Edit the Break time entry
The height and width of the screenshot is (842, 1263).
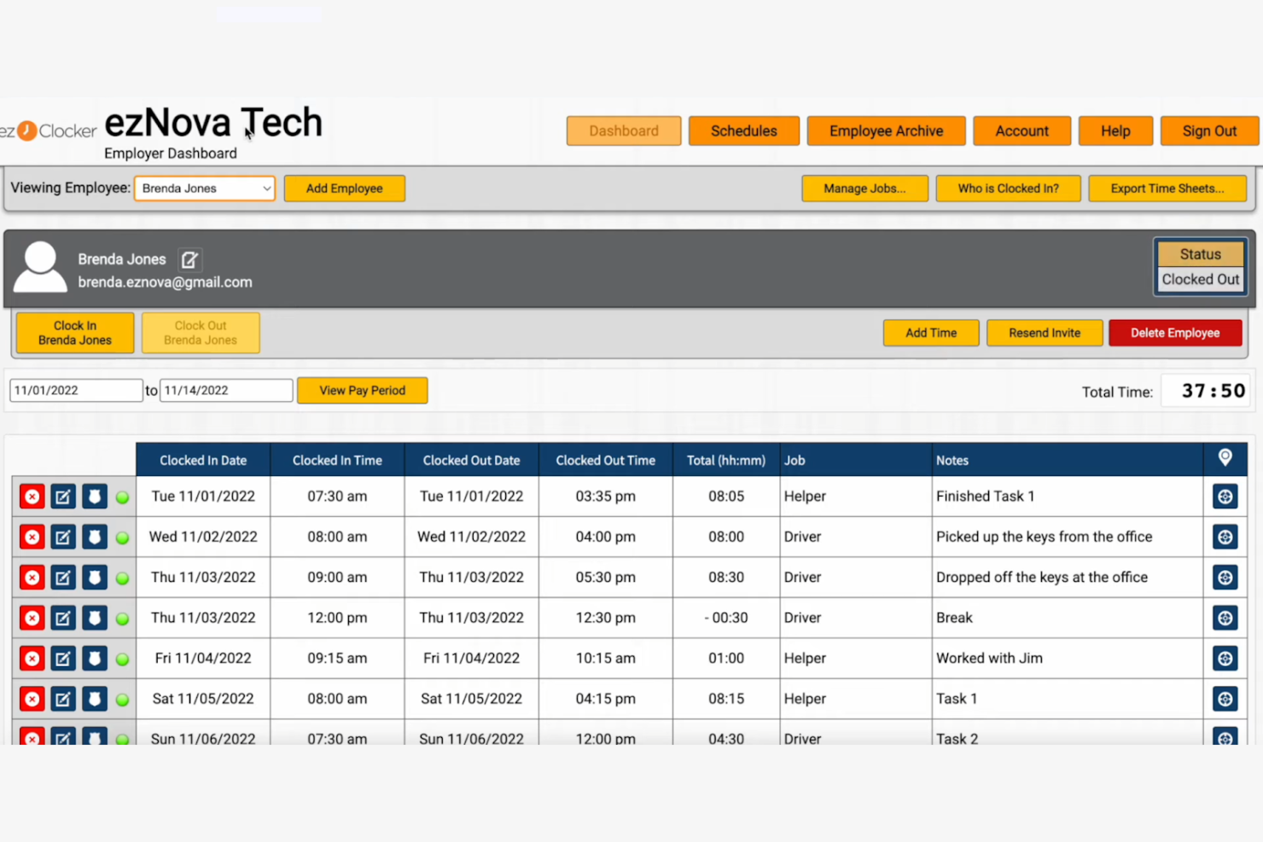click(63, 618)
